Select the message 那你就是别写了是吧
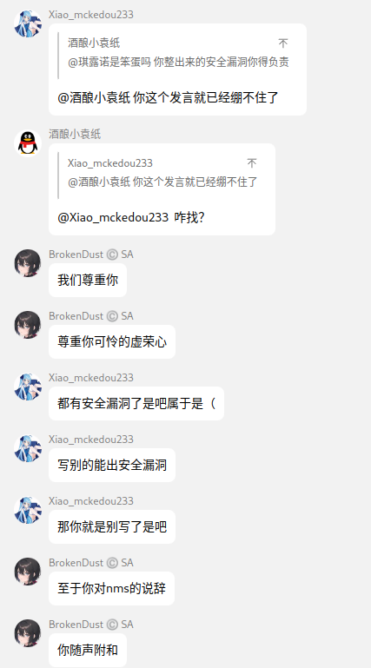 pyautogui.click(x=112, y=527)
